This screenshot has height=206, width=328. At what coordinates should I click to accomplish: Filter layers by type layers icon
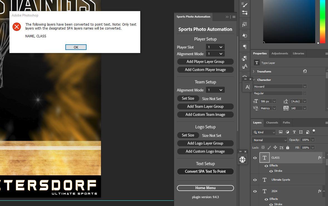click(x=294, y=132)
